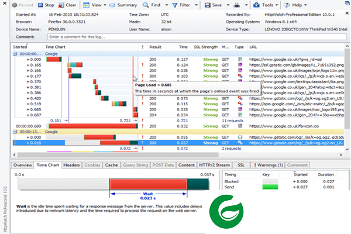
Task: Switch to the SSL tab
Action: 241,165
